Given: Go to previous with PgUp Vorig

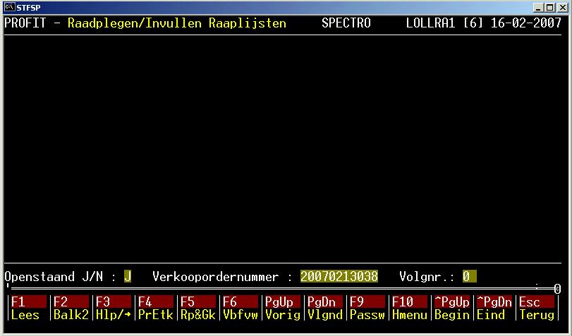Looking at the screenshot, I should [x=283, y=309].
